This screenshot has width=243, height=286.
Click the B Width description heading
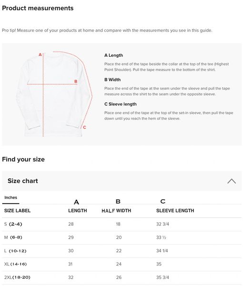pyautogui.click(x=112, y=80)
